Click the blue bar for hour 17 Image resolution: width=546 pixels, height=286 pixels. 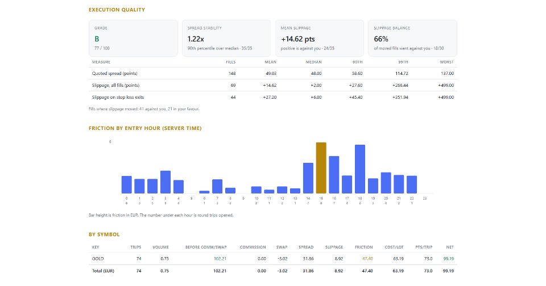347,184
